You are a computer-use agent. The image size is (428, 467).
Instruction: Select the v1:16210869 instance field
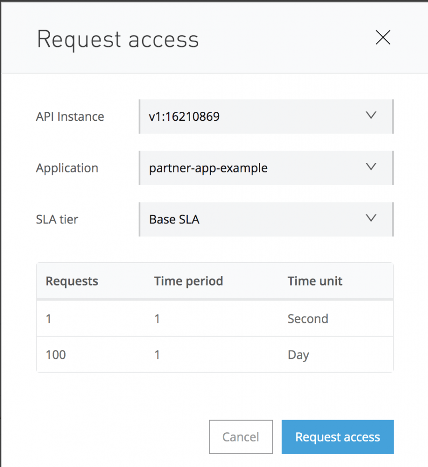(266, 116)
